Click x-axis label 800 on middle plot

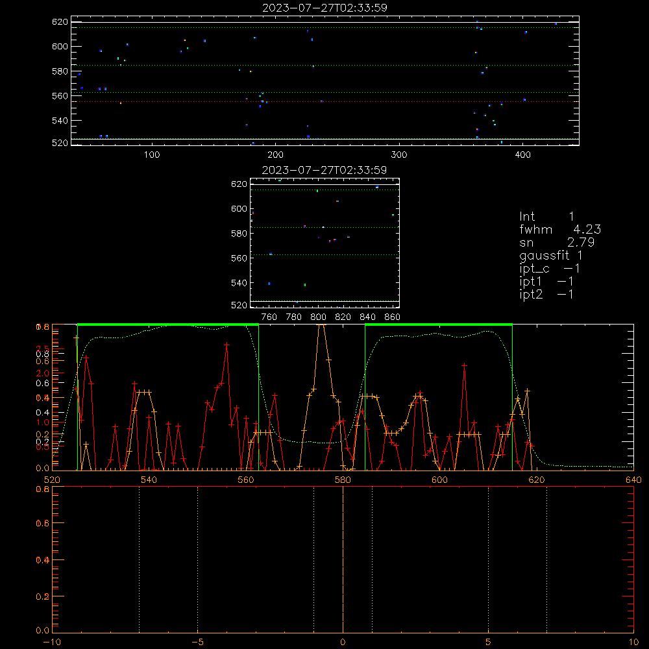(318, 317)
